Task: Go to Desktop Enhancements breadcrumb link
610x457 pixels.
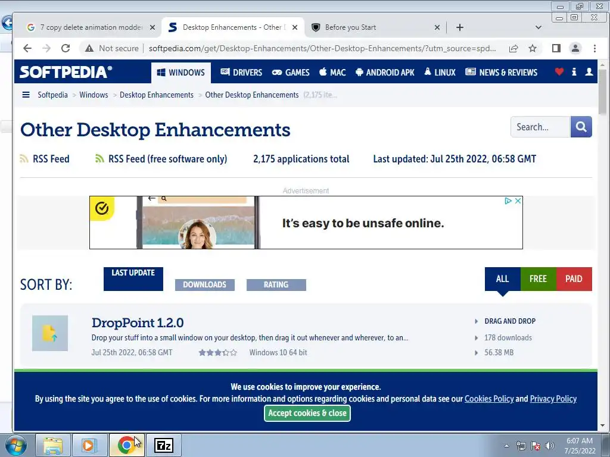Action: point(157,95)
